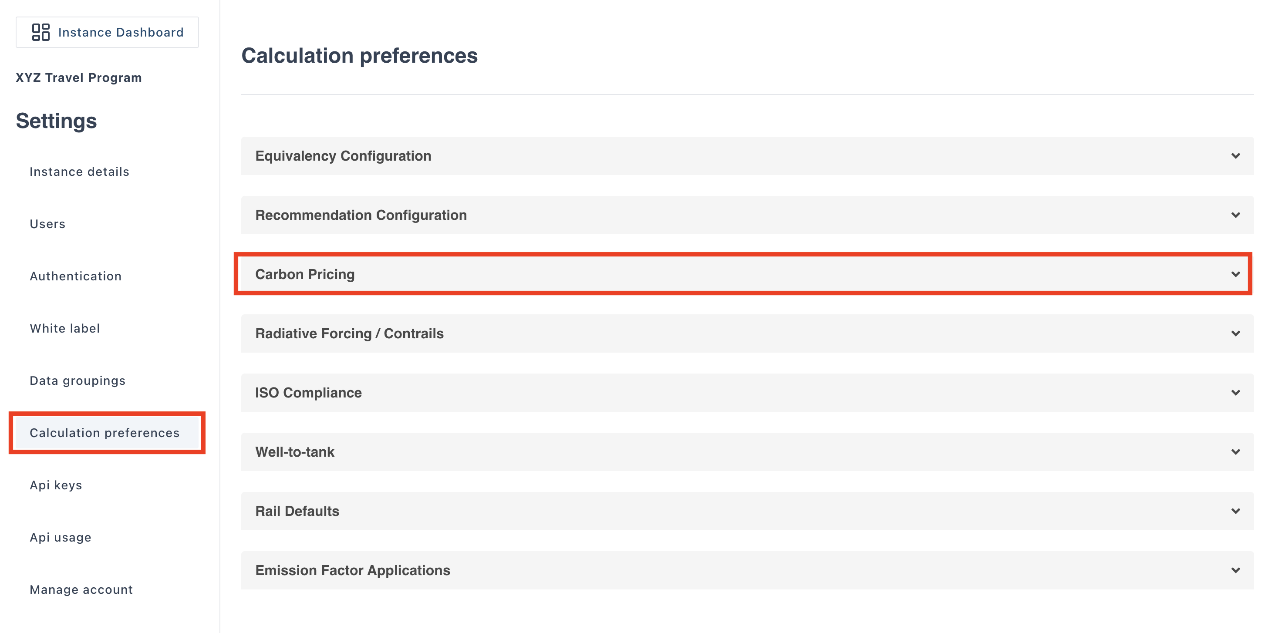The width and height of the screenshot is (1275, 633).
Task: Open the Users settings page
Action: point(47,224)
